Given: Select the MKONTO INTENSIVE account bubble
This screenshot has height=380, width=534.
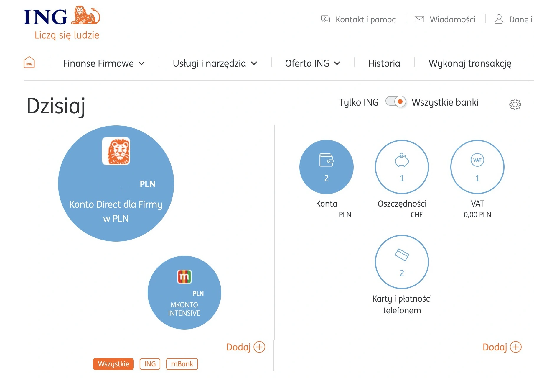Looking at the screenshot, I should 184,292.
